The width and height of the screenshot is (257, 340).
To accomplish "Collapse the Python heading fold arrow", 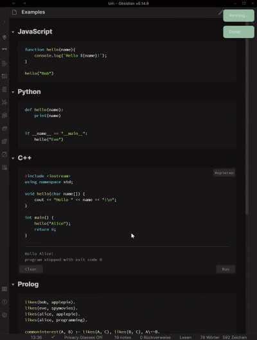I will [x=13, y=93].
